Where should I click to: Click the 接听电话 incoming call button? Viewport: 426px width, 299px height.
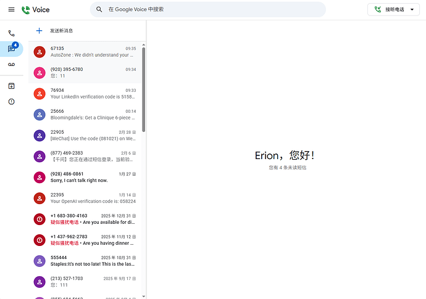pos(393,9)
